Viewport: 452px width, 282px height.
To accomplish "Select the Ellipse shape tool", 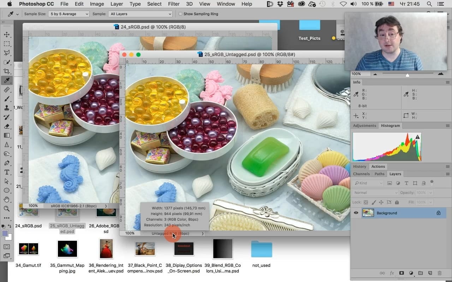I will pyautogui.click(x=7, y=190).
